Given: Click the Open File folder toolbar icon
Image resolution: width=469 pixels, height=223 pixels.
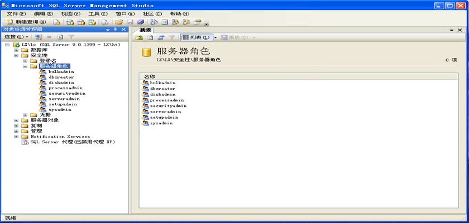Looking at the screenshot, I should coord(119,22).
